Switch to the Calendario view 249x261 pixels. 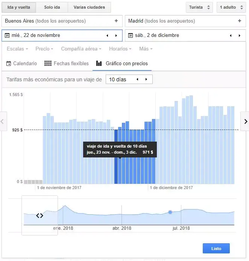click(21, 63)
